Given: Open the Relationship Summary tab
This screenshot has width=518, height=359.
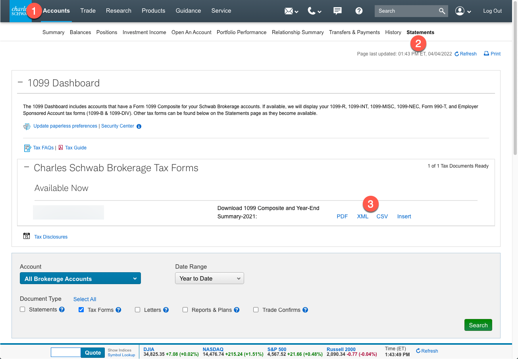Looking at the screenshot, I should (298, 32).
